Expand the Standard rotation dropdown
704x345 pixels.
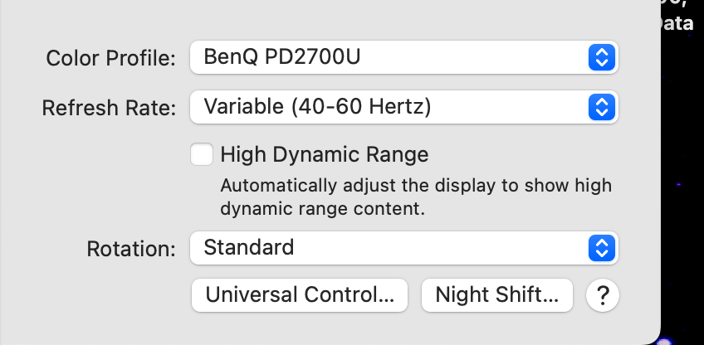[x=390, y=247]
